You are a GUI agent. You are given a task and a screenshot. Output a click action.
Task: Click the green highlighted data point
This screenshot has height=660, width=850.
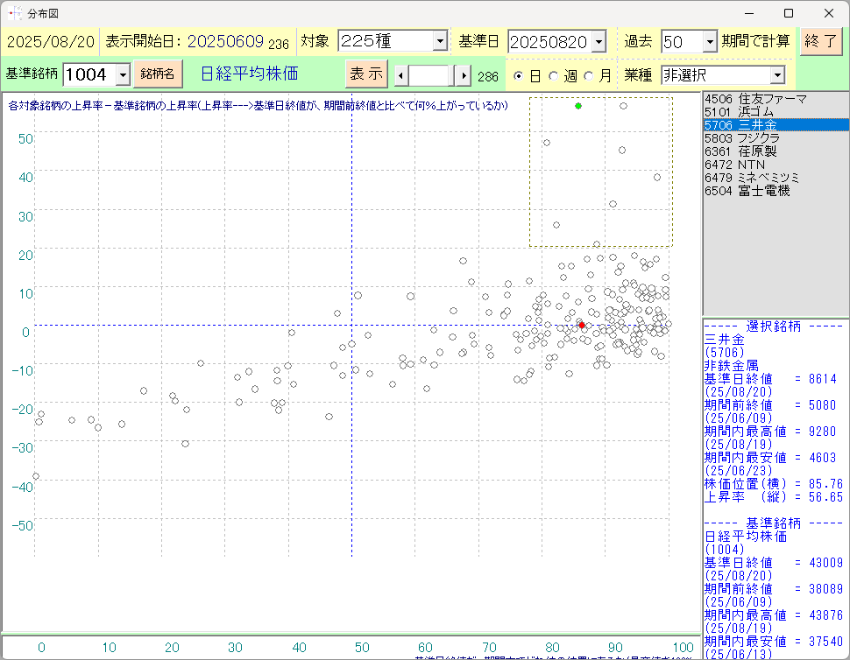click(x=578, y=106)
